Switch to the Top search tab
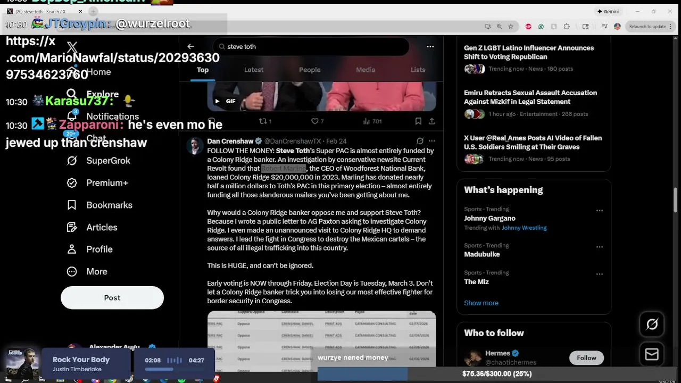This screenshot has height=383, width=681. tap(203, 70)
